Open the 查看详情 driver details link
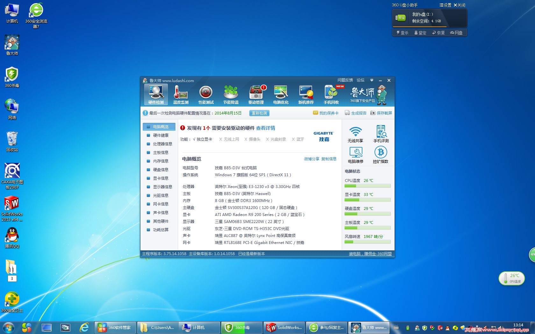535x334 pixels. (266, 128)
